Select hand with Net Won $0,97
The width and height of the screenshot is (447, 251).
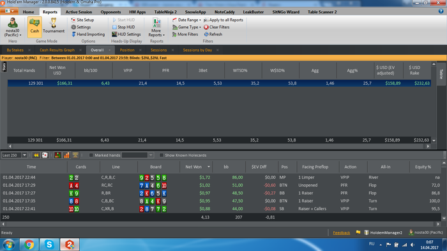221,193
